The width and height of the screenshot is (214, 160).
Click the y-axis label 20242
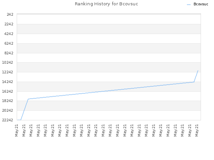(x=8, y=110)
